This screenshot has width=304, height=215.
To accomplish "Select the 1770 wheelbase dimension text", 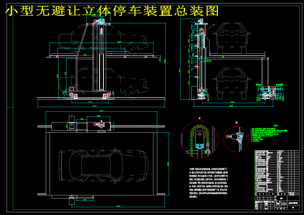I will tap(90, 102).
